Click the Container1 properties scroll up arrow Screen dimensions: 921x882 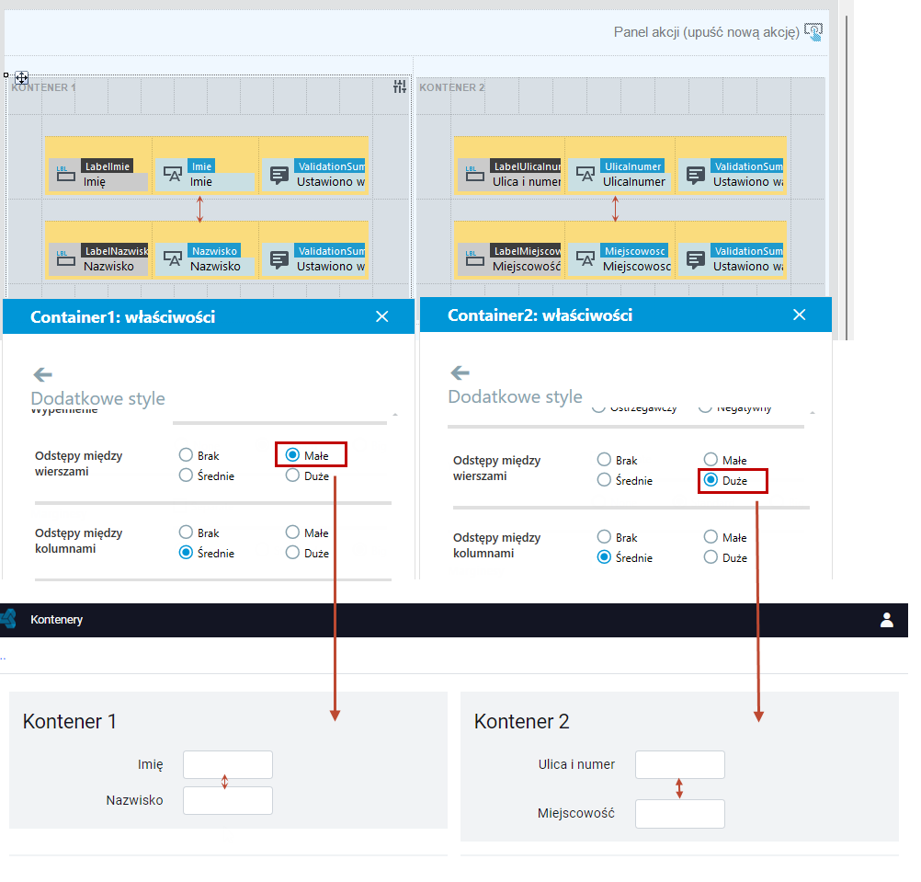[395, 415]
